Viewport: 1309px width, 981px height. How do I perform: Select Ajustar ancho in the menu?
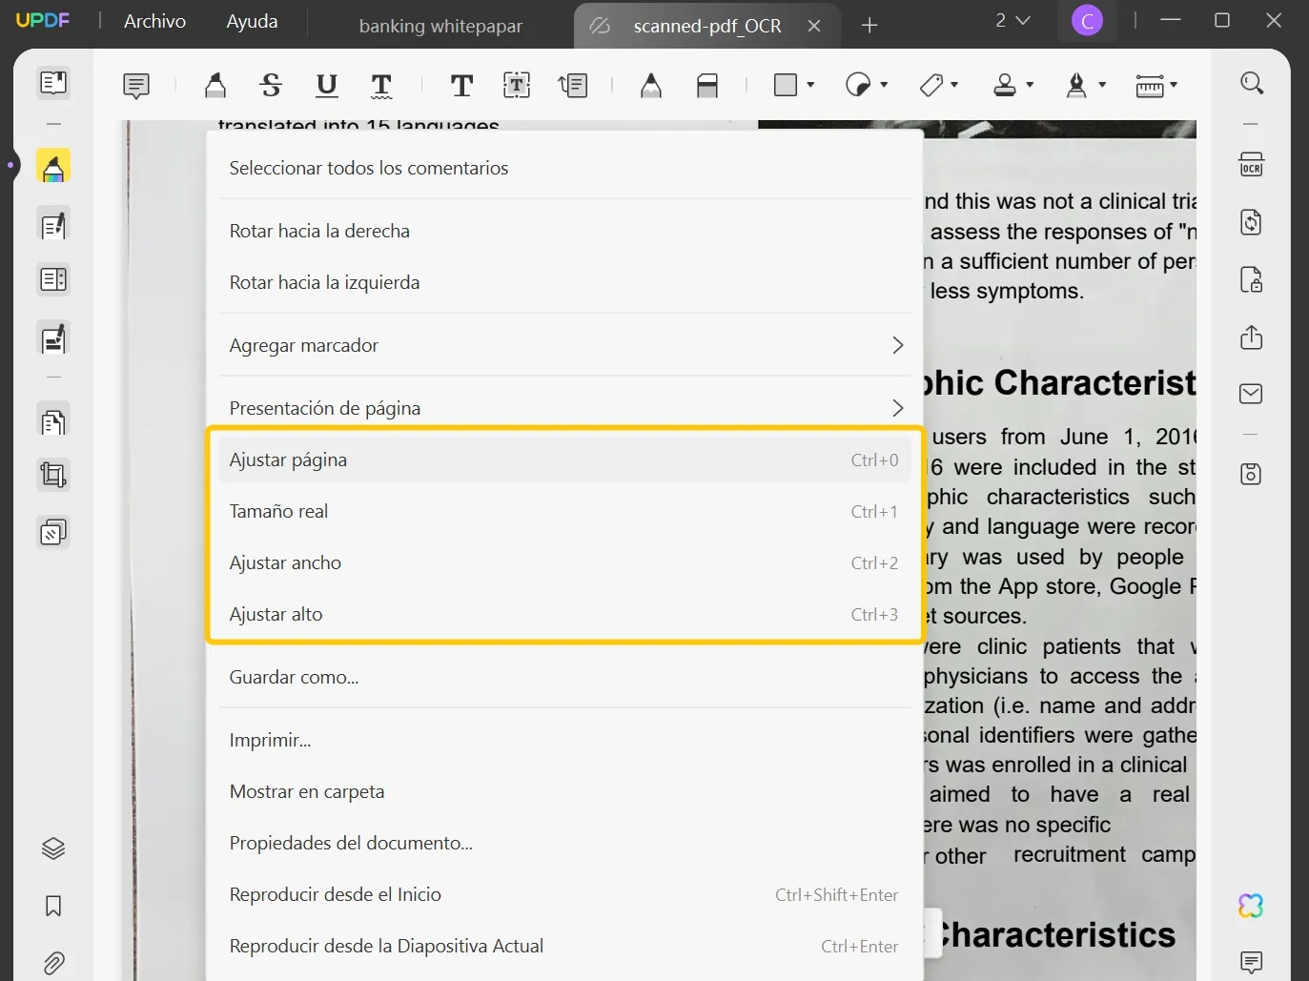(x=564, y=562)
